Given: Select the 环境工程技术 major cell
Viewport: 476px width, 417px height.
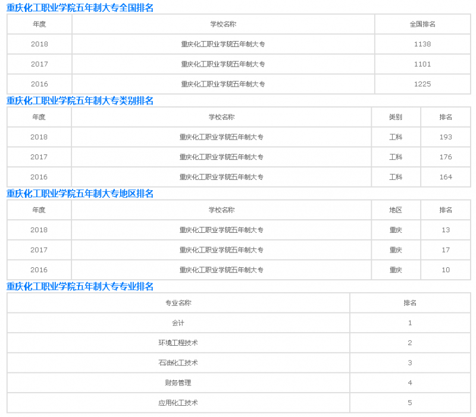Looking at the screenshot, I should (178, 343).
